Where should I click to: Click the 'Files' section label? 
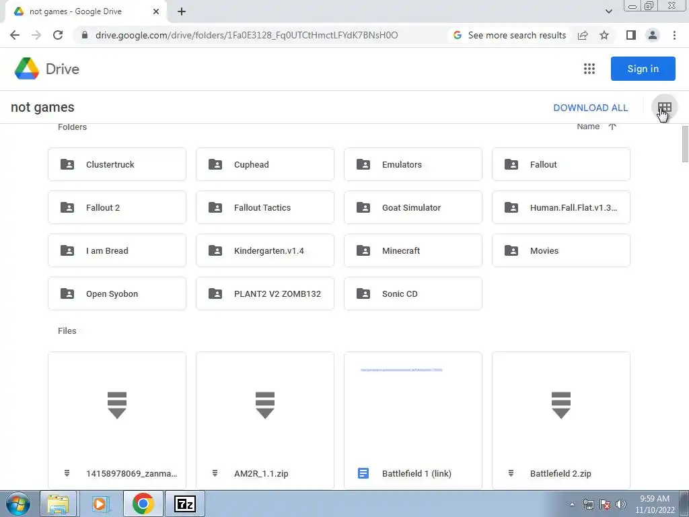point(67,331)
